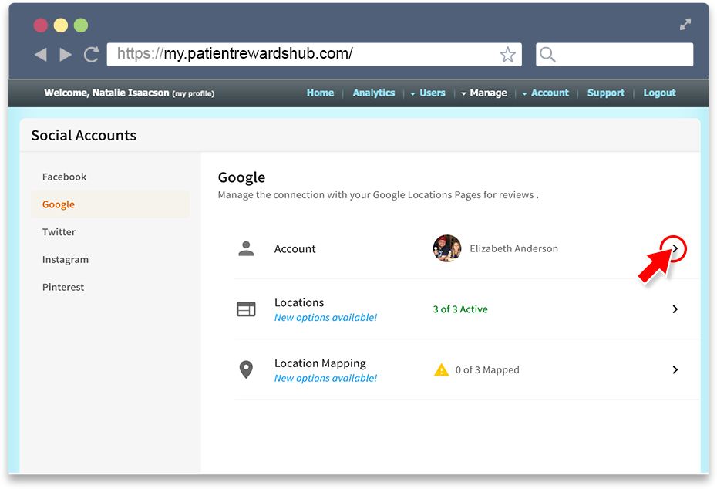Click the Account person icon
The width and height of the screenshot is (717, 489).
click(x=246, y=248)
